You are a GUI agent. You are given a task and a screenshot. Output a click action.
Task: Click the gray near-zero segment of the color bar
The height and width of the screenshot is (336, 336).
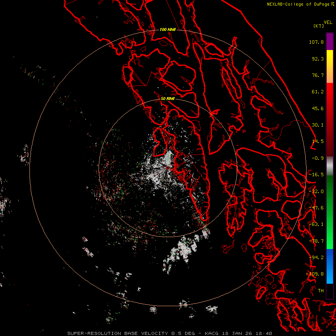(330, 166)
